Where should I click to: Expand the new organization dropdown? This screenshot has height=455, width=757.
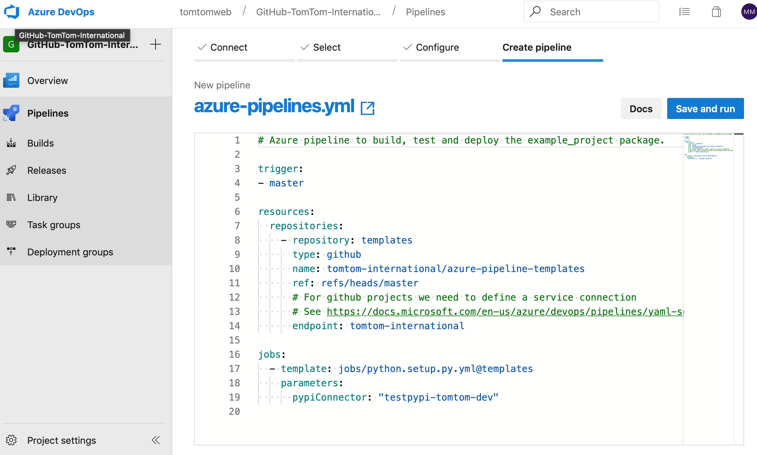point(155,44)
